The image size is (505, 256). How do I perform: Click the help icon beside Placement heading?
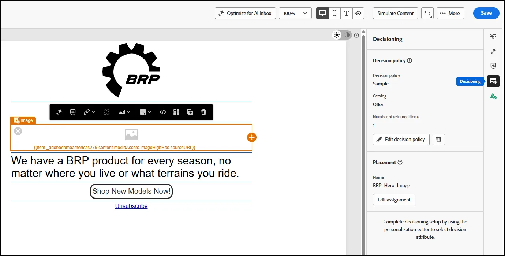(400, 162)
